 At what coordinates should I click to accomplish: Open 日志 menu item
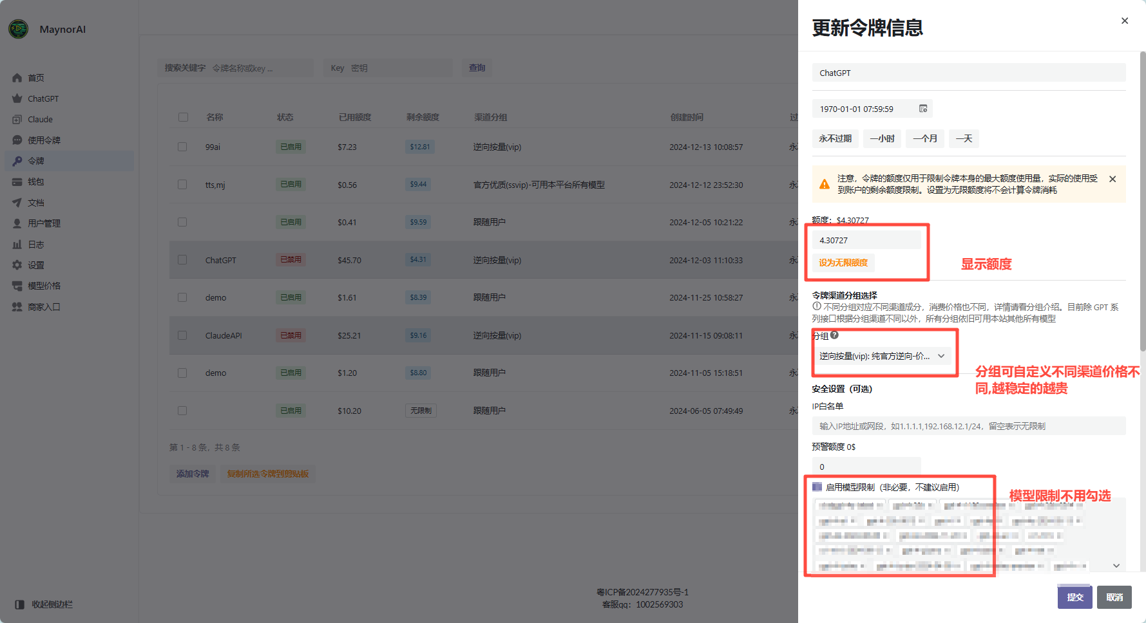(x=69, y=245)
